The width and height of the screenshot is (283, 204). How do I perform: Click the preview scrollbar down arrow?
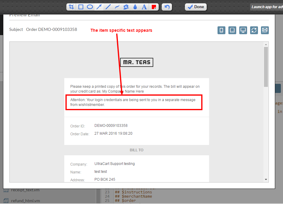(266, 179)
